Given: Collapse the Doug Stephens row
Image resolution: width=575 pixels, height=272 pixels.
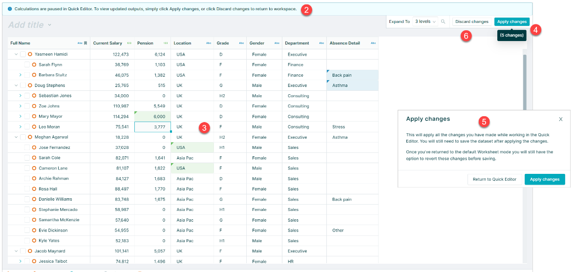Looking at the screenshot, I should 16,85.
